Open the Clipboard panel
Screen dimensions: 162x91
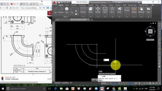pos(141,10)
